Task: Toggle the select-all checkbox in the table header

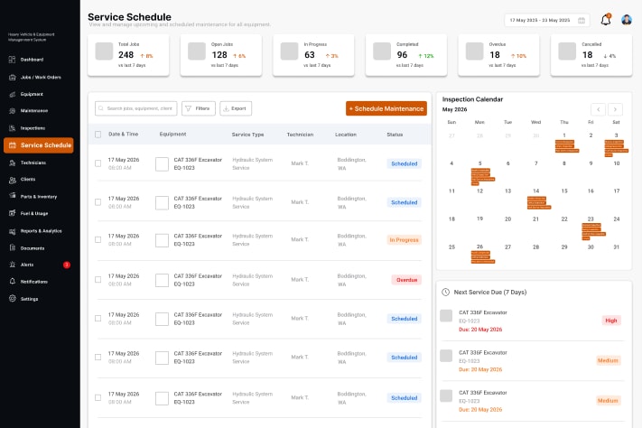Action: point(98,135)
